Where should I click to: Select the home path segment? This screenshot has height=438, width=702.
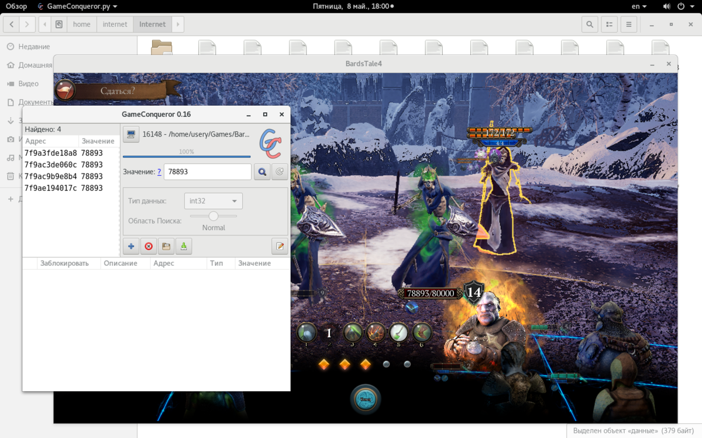pos(82,25)
